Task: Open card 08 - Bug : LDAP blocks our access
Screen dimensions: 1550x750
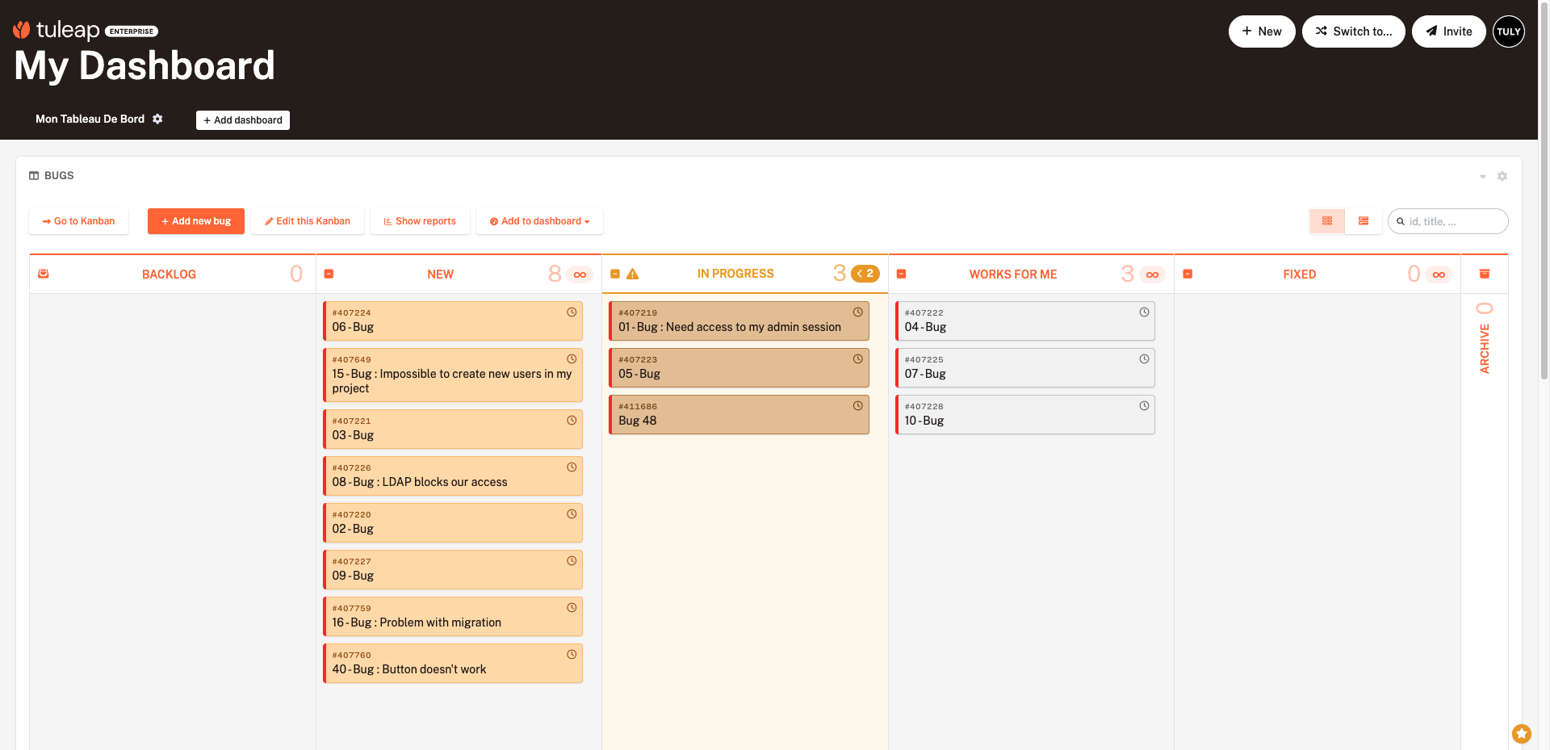Action: point(453,476)
